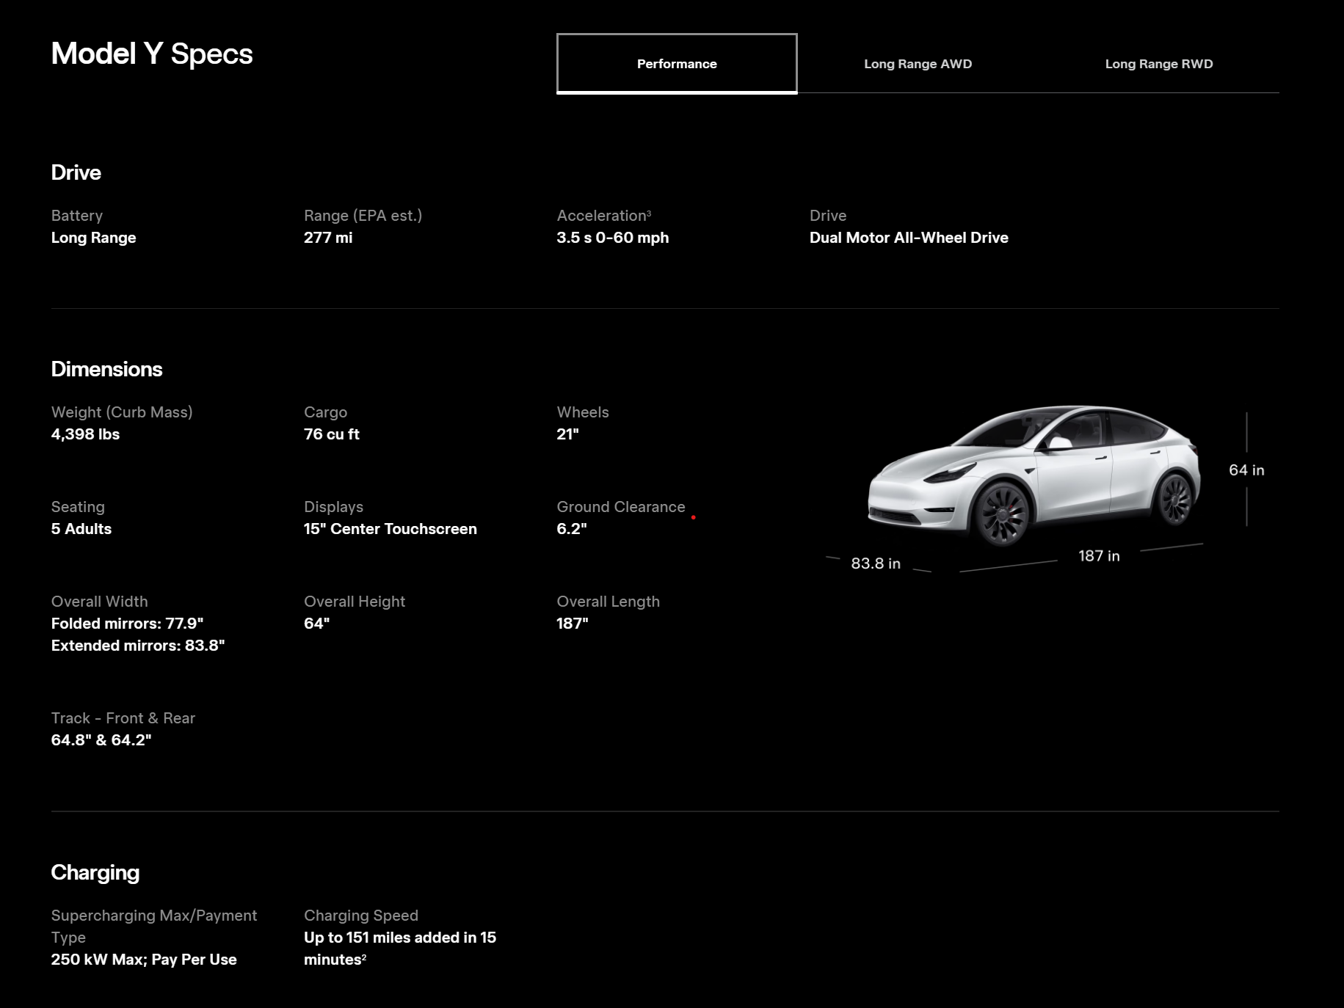
Task: Click the Weight (Curb Mass) label
Action: [x=122, y=412]
